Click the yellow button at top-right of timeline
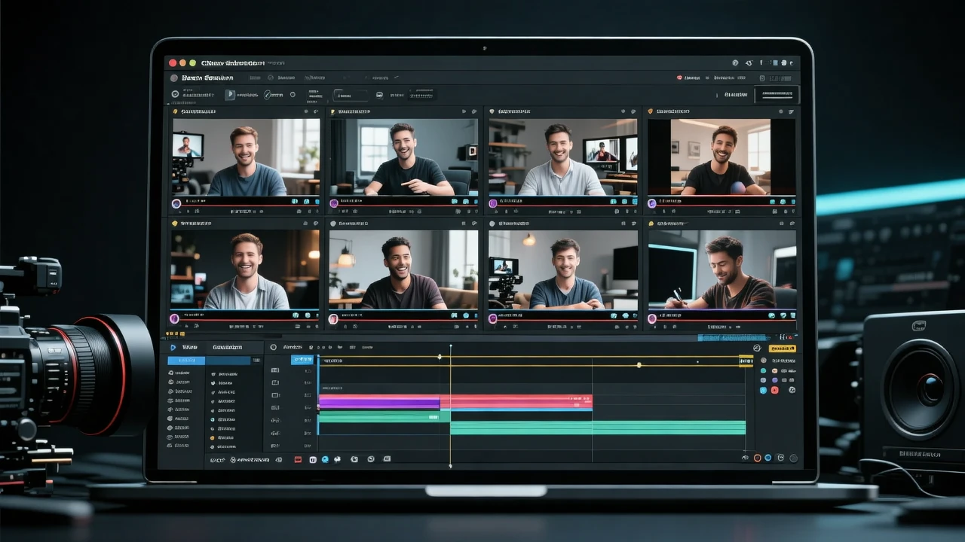The width and height of the screenshot is (965, 542). click(782, 349)
